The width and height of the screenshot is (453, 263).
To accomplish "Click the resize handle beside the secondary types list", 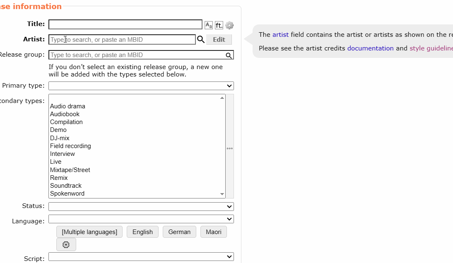I will click(x=230, y=148).
